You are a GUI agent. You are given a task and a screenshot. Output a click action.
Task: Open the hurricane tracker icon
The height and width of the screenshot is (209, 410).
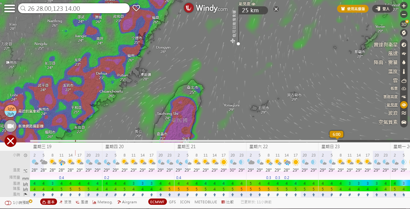coord(404,32)
